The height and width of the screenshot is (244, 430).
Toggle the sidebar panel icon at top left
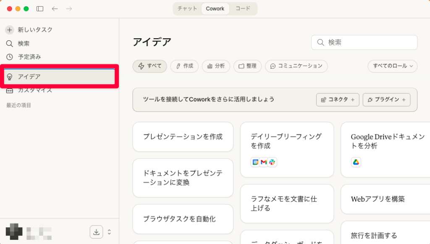(40, 8)
